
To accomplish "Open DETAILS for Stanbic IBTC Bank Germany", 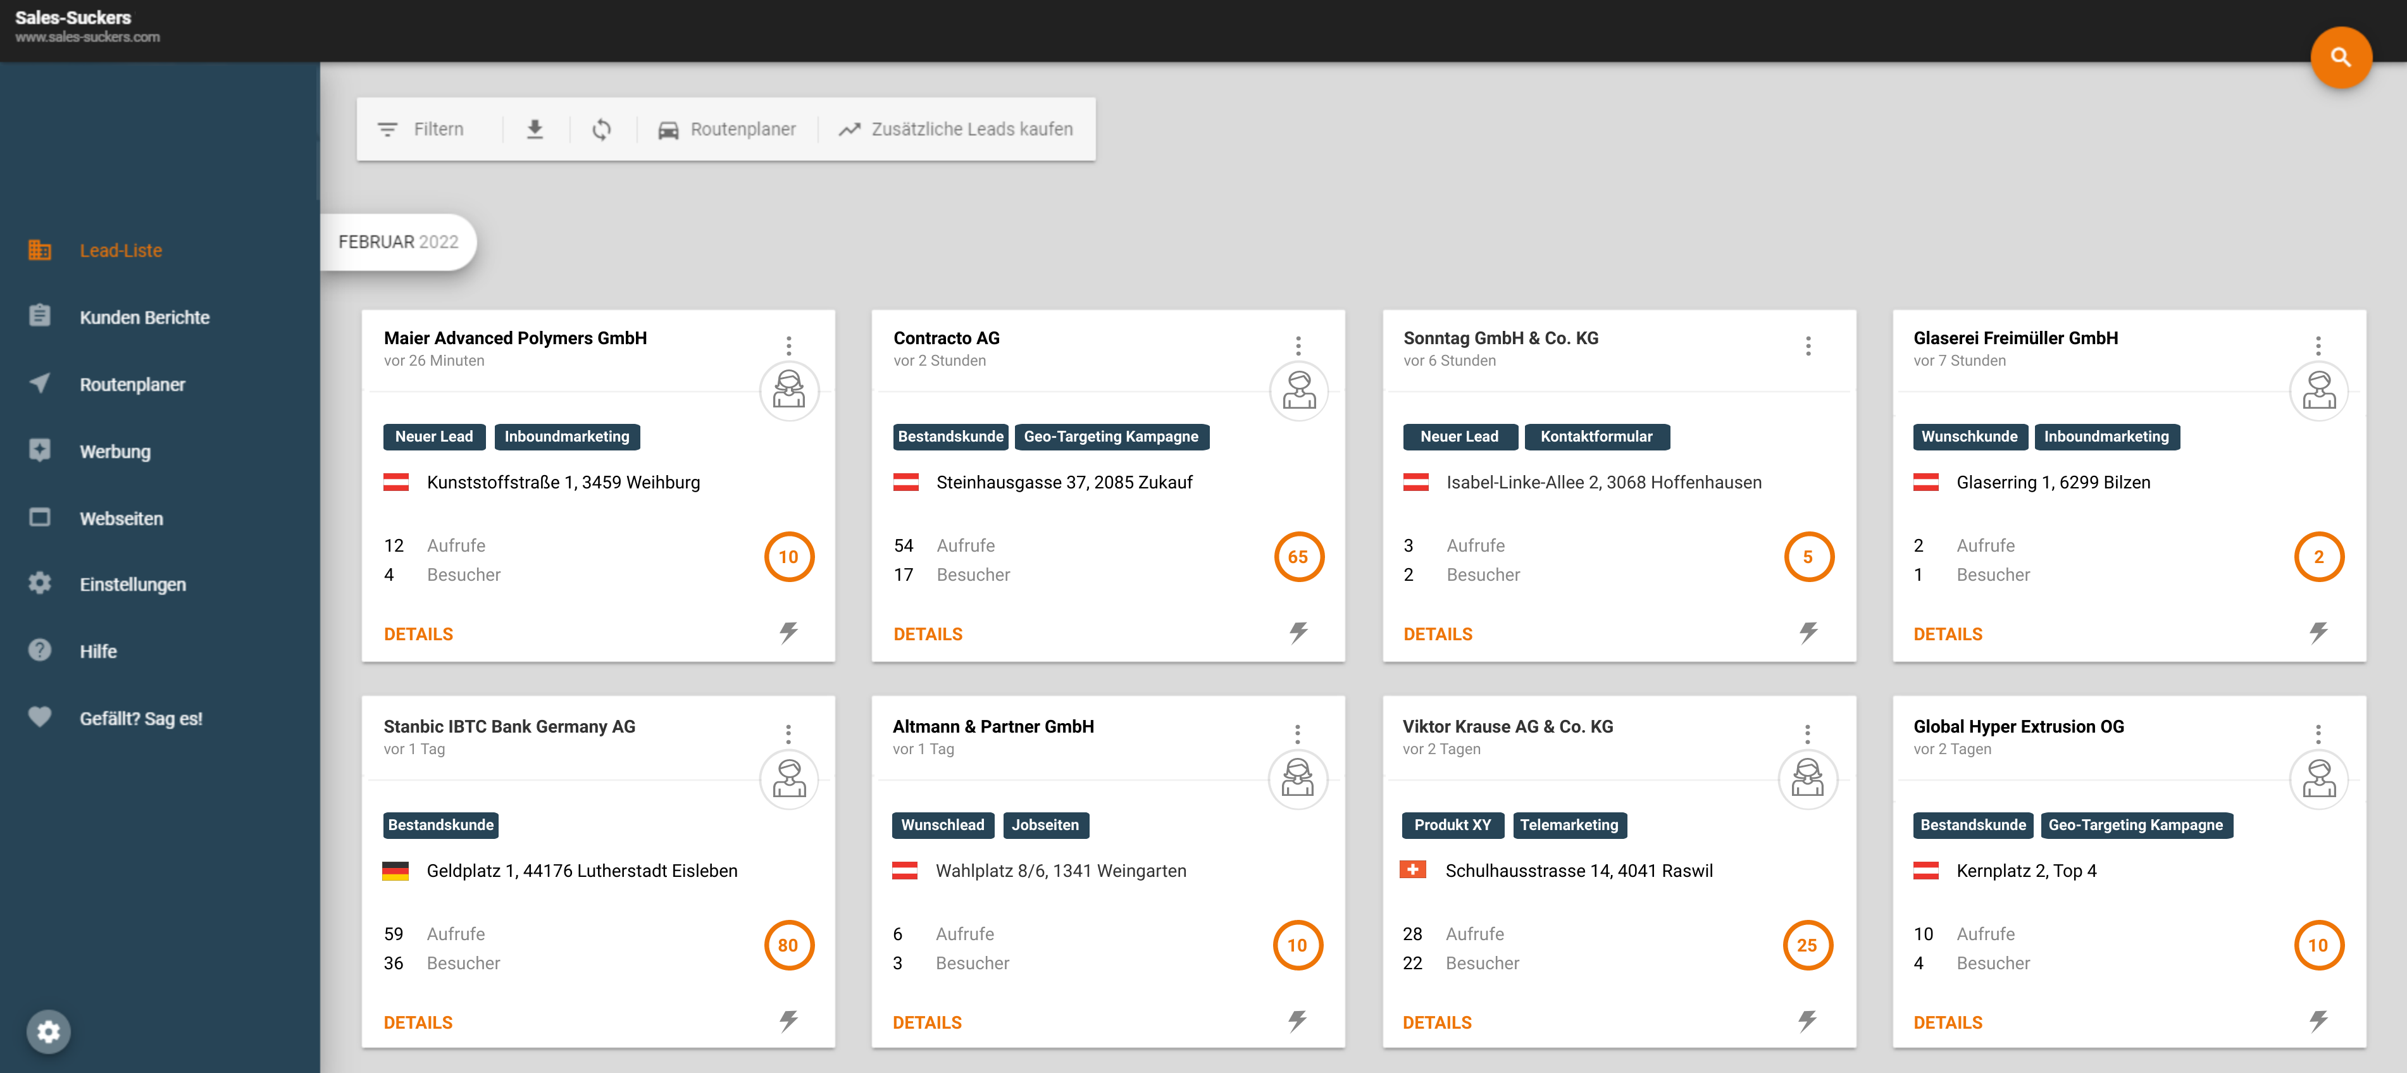I will [x=418, y=1022].
